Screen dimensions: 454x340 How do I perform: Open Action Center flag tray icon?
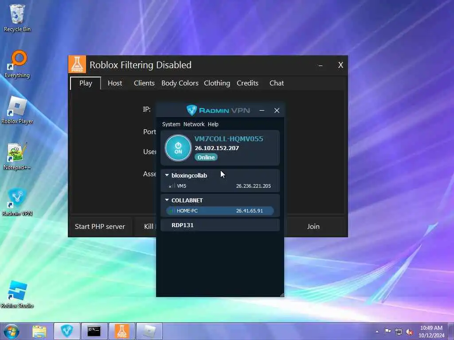point(387,331)
